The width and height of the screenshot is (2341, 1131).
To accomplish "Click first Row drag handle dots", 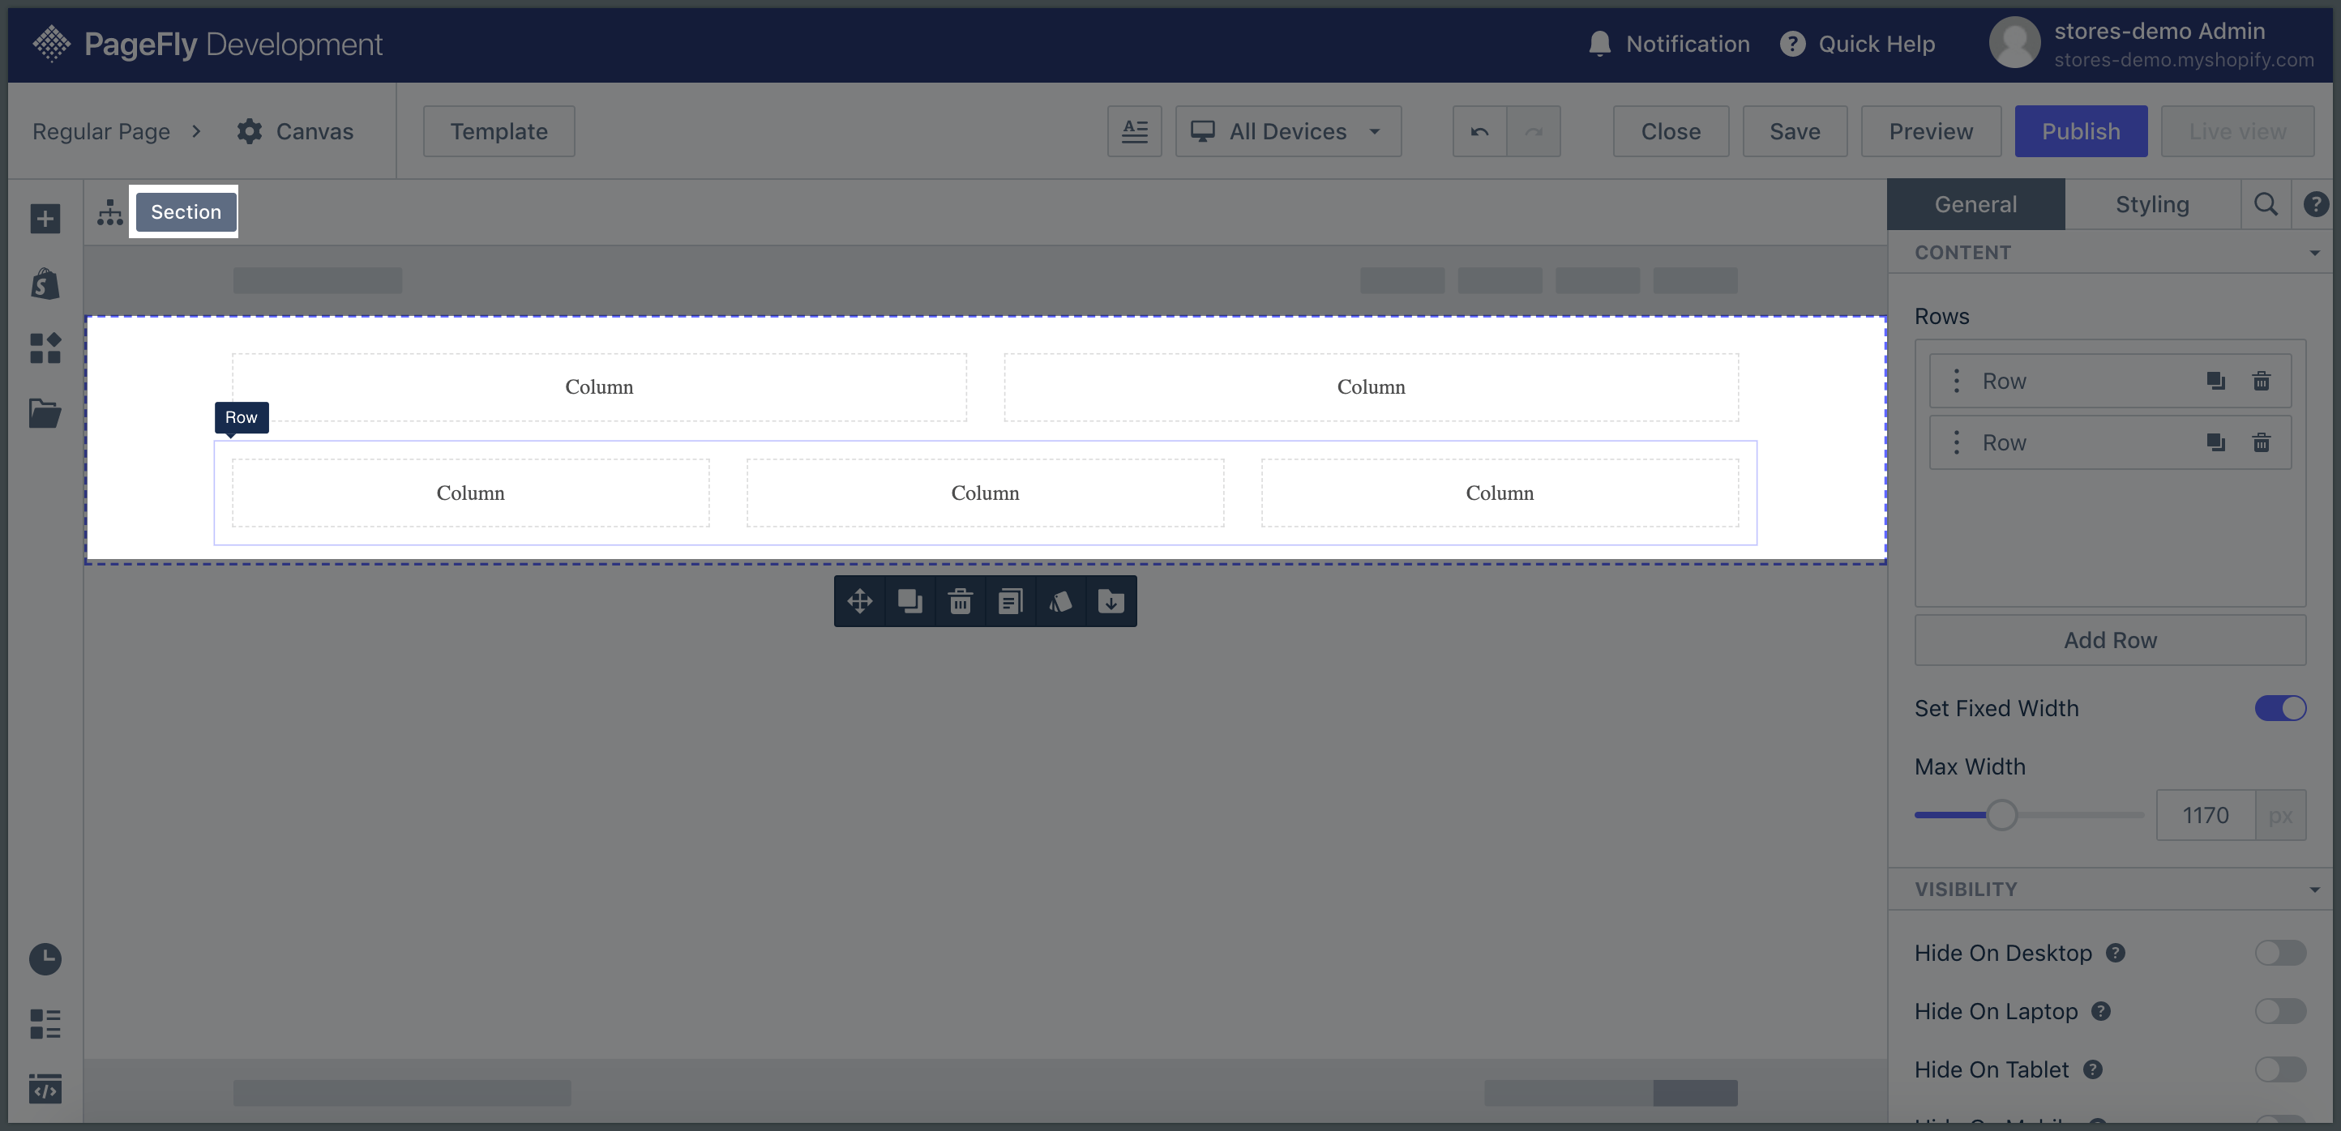I will [x=1957, y=381].
